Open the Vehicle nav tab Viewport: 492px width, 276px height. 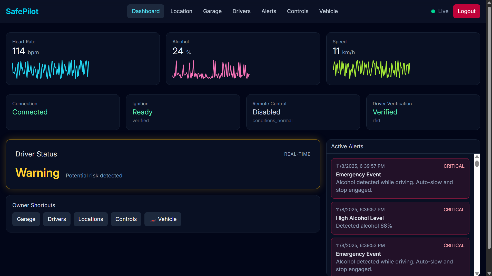pyautogui.click(x=328, y=11)
